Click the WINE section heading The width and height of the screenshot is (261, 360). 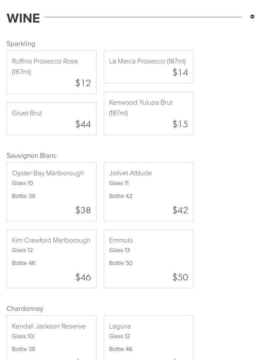point(23,18)
